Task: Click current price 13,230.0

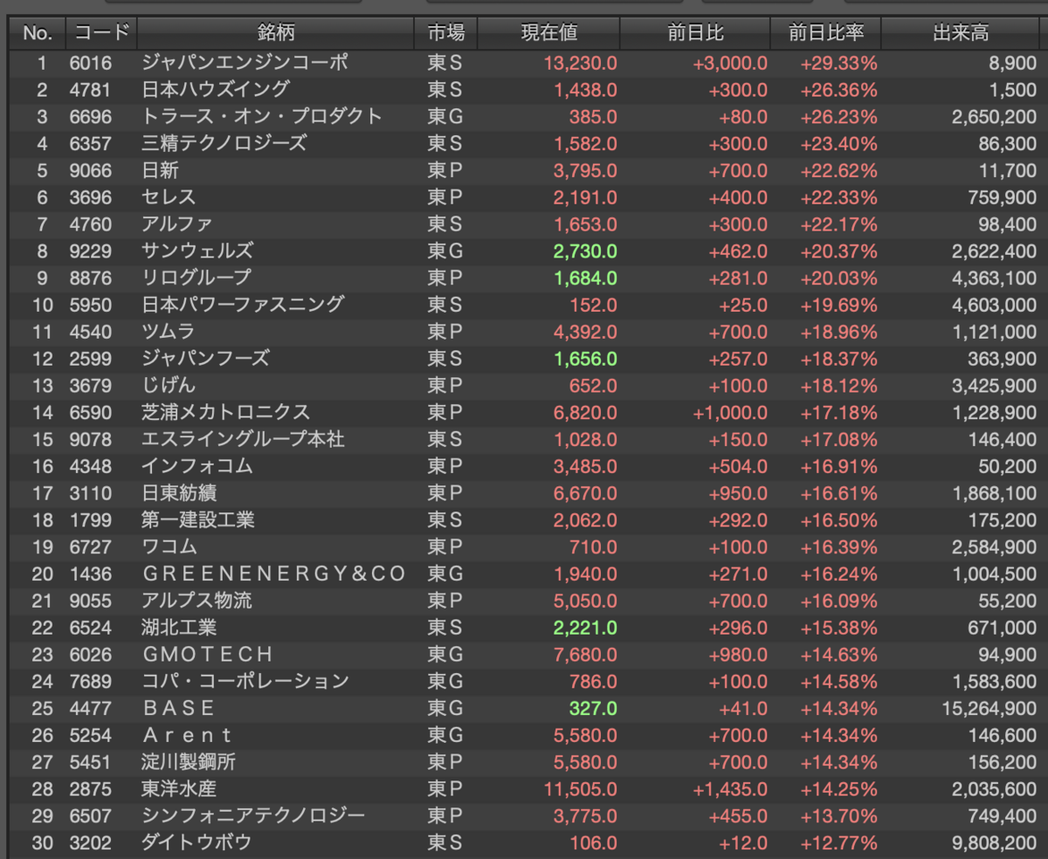Action: coord(580,63)
